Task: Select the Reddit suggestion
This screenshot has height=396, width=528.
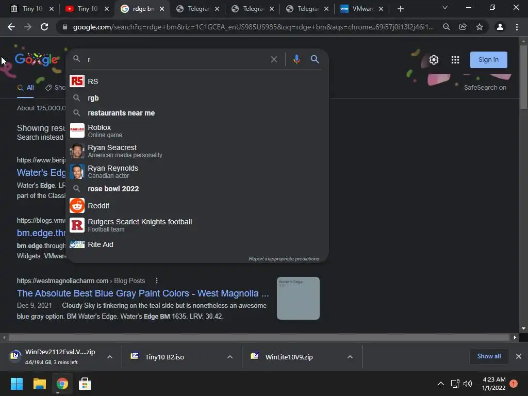Action: (x=197, y=206)
